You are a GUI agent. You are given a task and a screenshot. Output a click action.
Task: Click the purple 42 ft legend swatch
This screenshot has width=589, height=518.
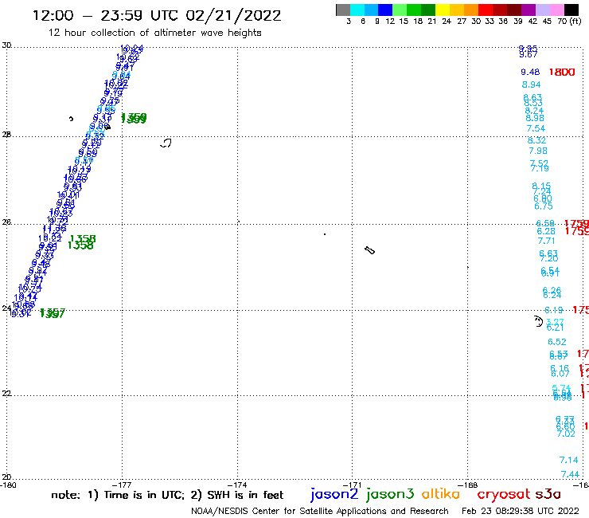pos(529,10)
